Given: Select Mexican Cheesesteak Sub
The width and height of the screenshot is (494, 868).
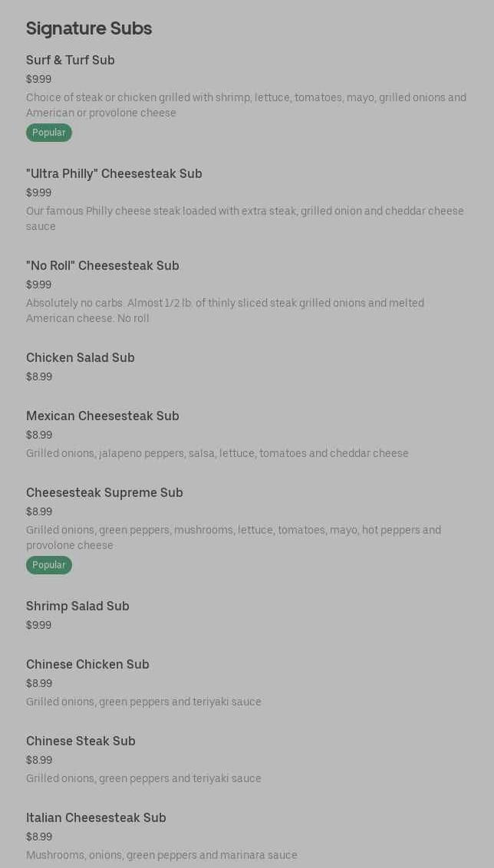Looking at the screenshot, I should pyautogui.click(x=103, y=416).
